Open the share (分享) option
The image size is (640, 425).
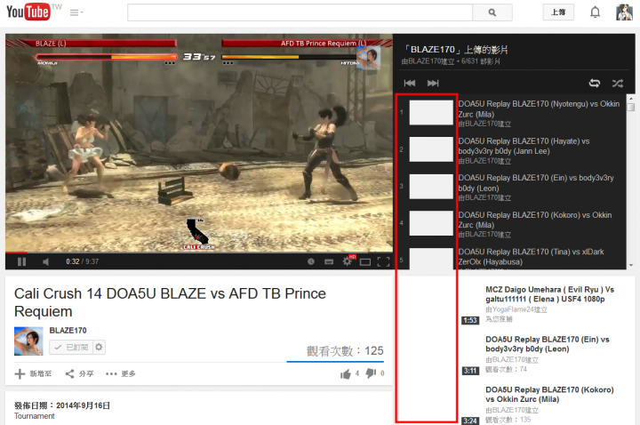pos(80,373)
